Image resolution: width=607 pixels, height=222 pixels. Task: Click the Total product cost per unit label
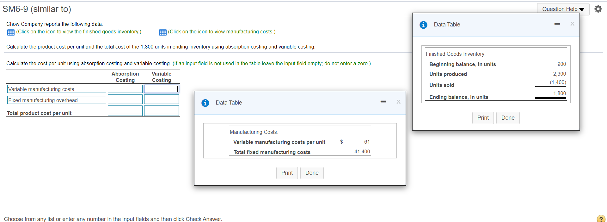click(x=39, y=113)
